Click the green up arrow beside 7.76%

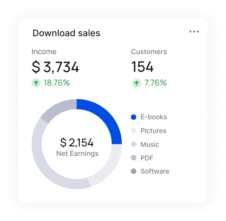click(x=137, y=83)
